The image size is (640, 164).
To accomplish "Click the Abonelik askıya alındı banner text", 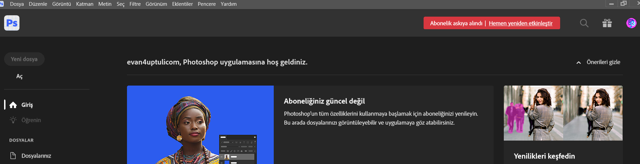I will click(456, 23).
